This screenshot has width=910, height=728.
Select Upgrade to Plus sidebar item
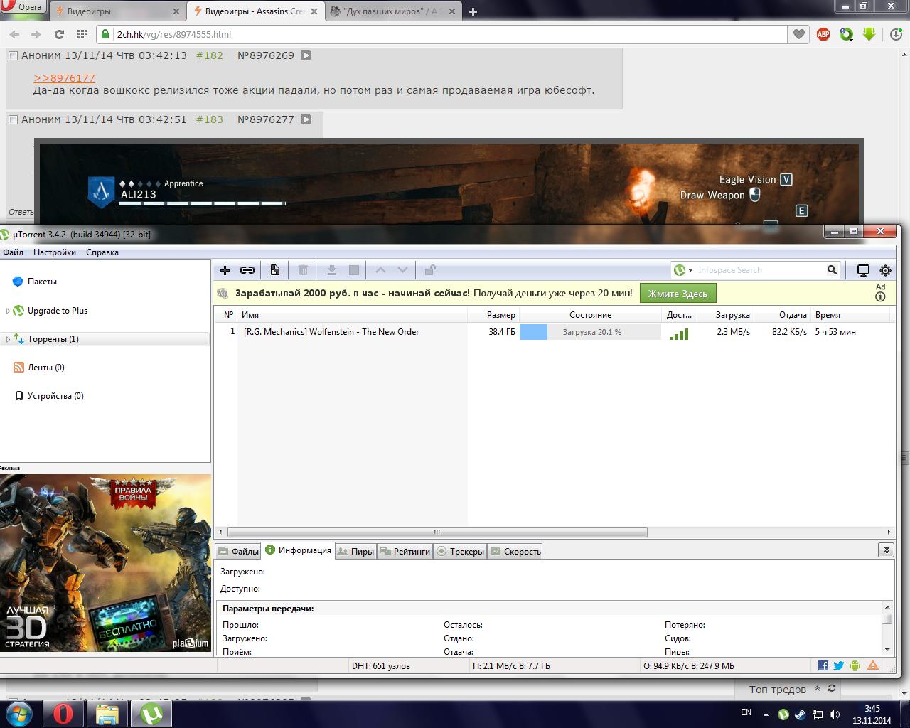point(58,311)
